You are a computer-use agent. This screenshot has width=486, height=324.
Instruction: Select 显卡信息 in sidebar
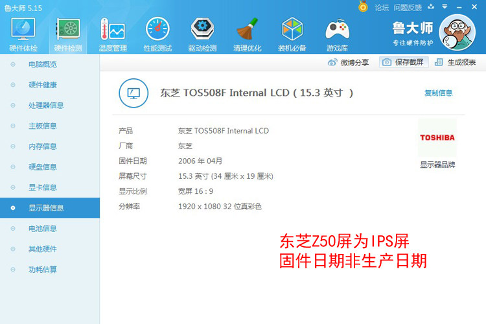50,187
